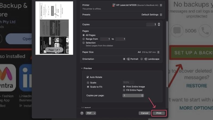Click the copies stepper arrows
This screenshot has width=213, height=120.
[159, 24]
